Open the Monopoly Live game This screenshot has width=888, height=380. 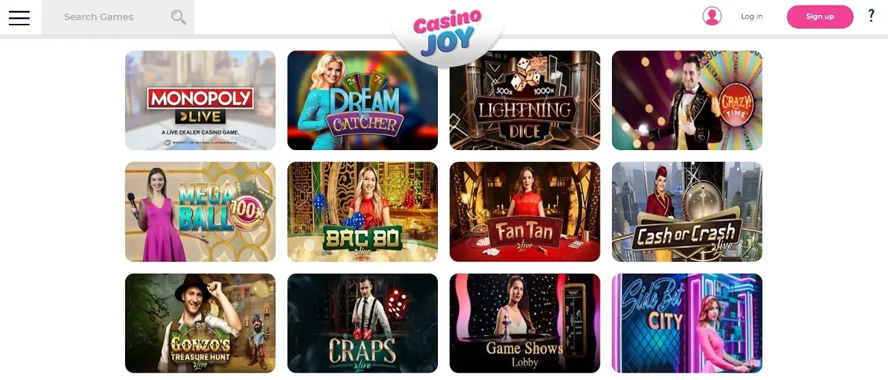[200, 100]
